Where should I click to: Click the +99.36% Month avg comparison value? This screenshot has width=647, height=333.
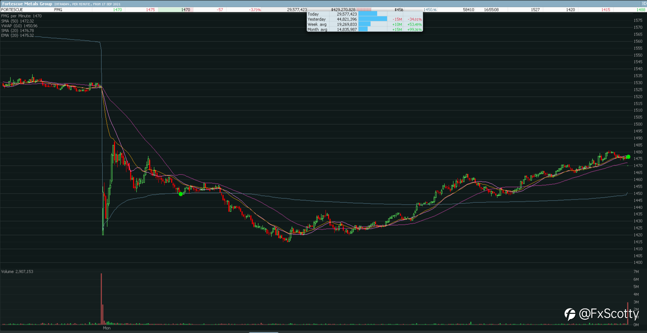coord(415,29)
